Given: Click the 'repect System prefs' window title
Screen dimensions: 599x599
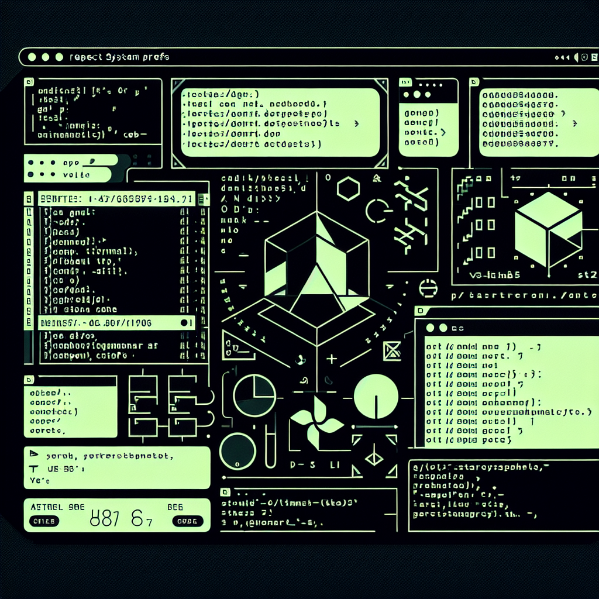Looking at the screenshot, I should (x=119, y=57).
